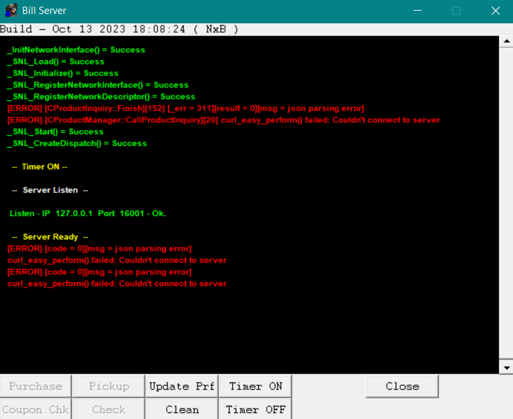This screenshot has width=513, height=419.
Task: Click the scrollbar down arrow of the log
Action: pyautogui.click(x=506, y=368)
